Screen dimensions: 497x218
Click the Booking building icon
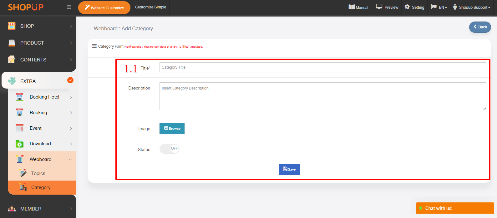tap(19, 113)
